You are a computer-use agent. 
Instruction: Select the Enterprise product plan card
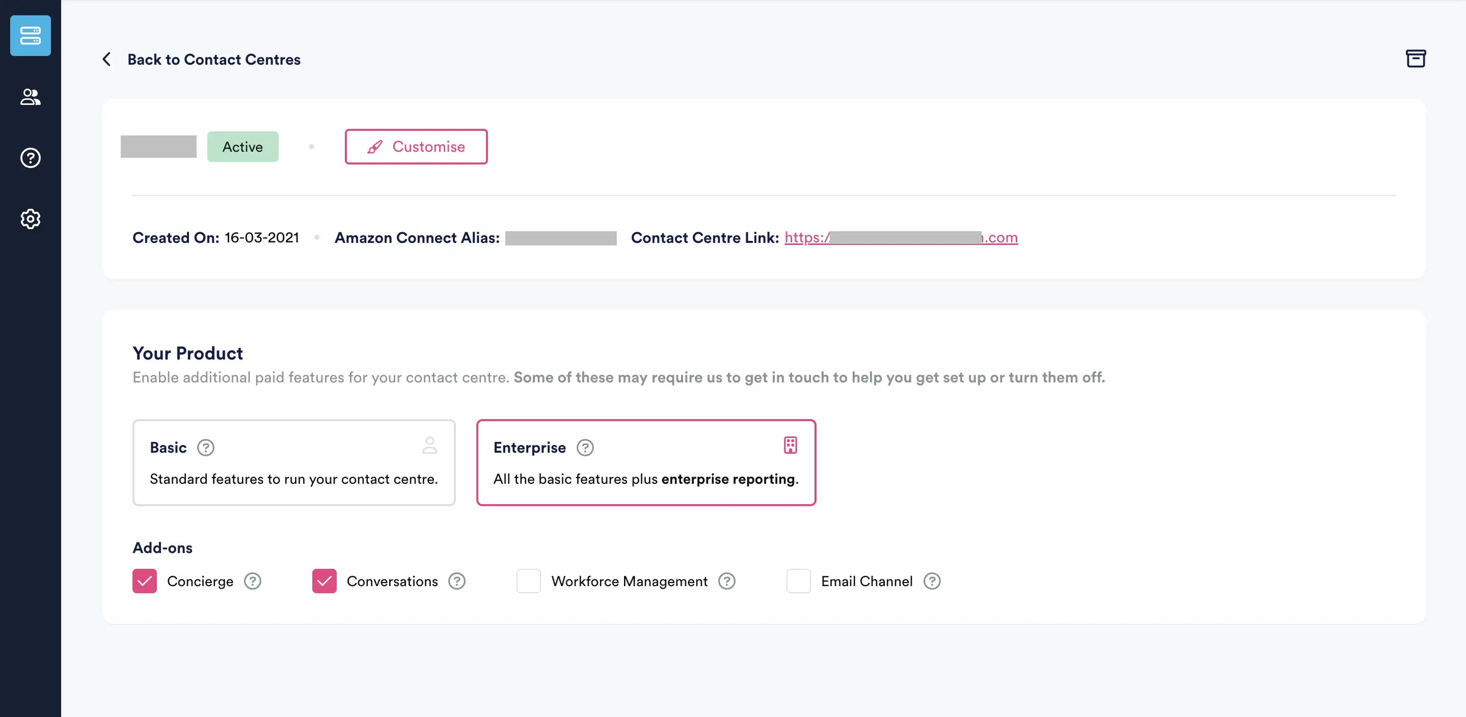click(x=645, y=462)
